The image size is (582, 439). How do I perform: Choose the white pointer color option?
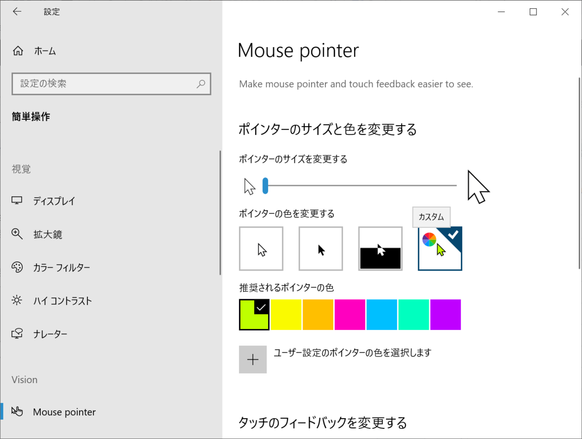point(261,248)
